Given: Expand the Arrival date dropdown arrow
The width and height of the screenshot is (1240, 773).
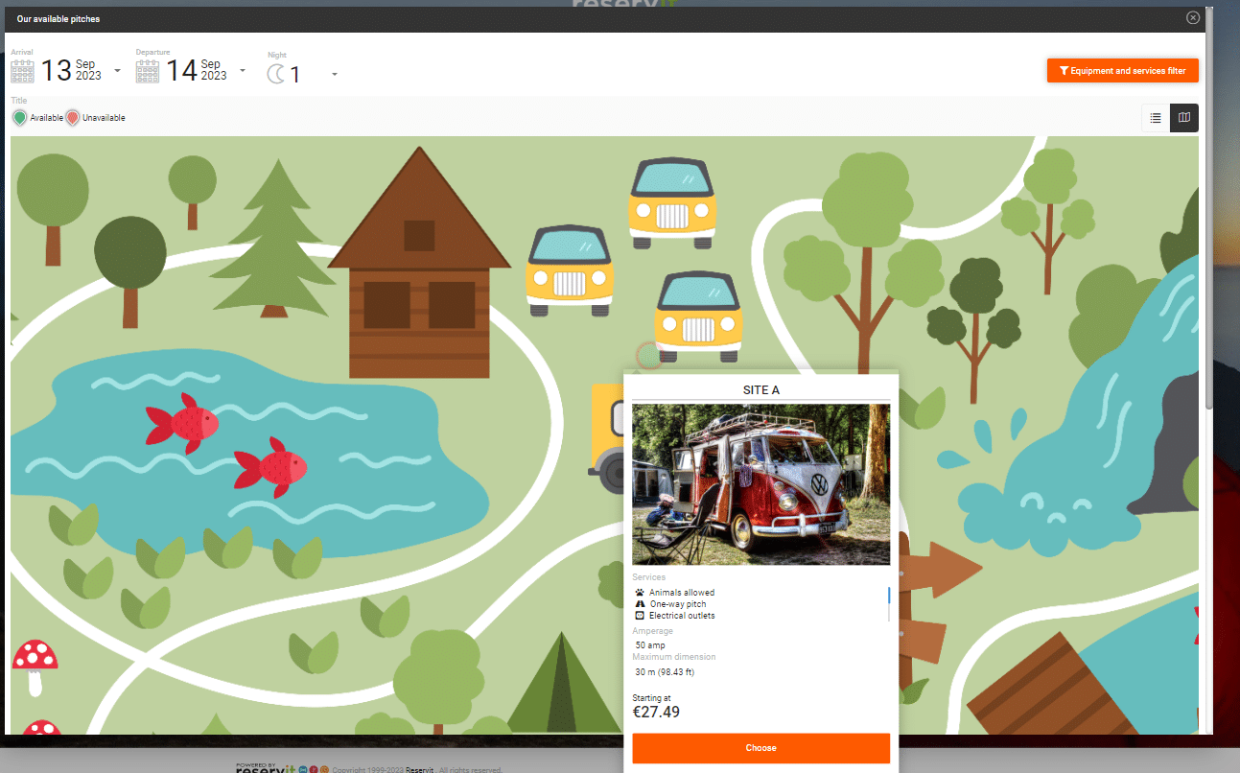Looking at the screenshot, I should click(117, 71).
